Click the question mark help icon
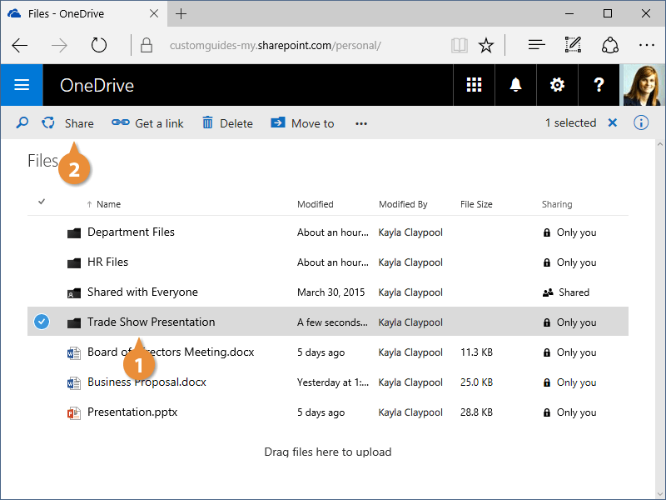 coord(599,85)
